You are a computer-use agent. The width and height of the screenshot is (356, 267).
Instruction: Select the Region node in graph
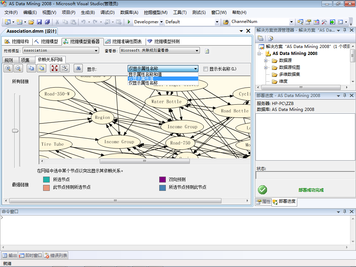click(103, 118)
